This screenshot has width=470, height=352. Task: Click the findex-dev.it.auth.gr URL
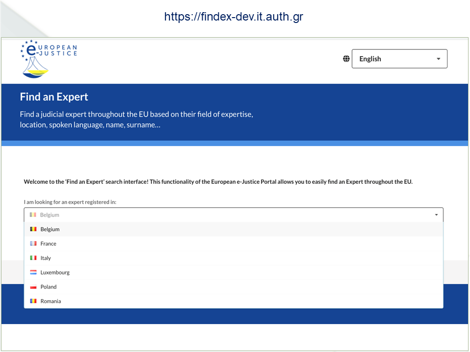click(x=234, y=17)
